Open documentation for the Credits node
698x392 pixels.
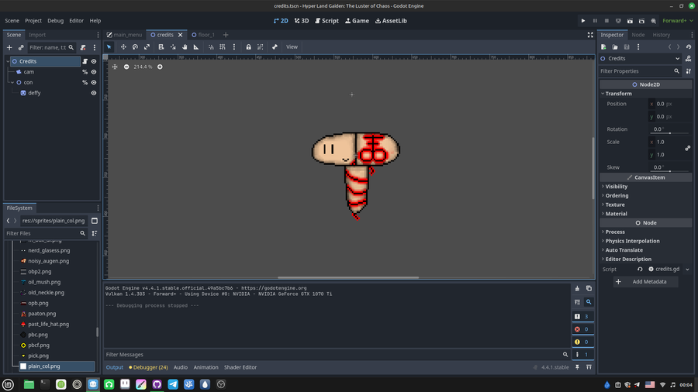point(689,58)
